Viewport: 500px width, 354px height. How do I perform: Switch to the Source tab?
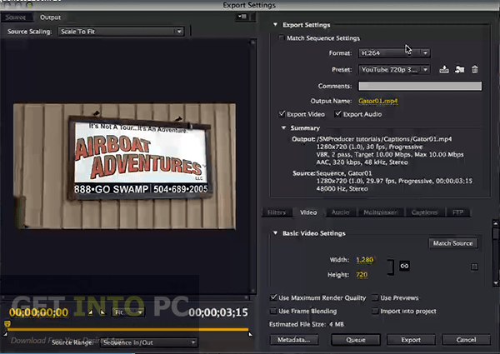point(16,17)
